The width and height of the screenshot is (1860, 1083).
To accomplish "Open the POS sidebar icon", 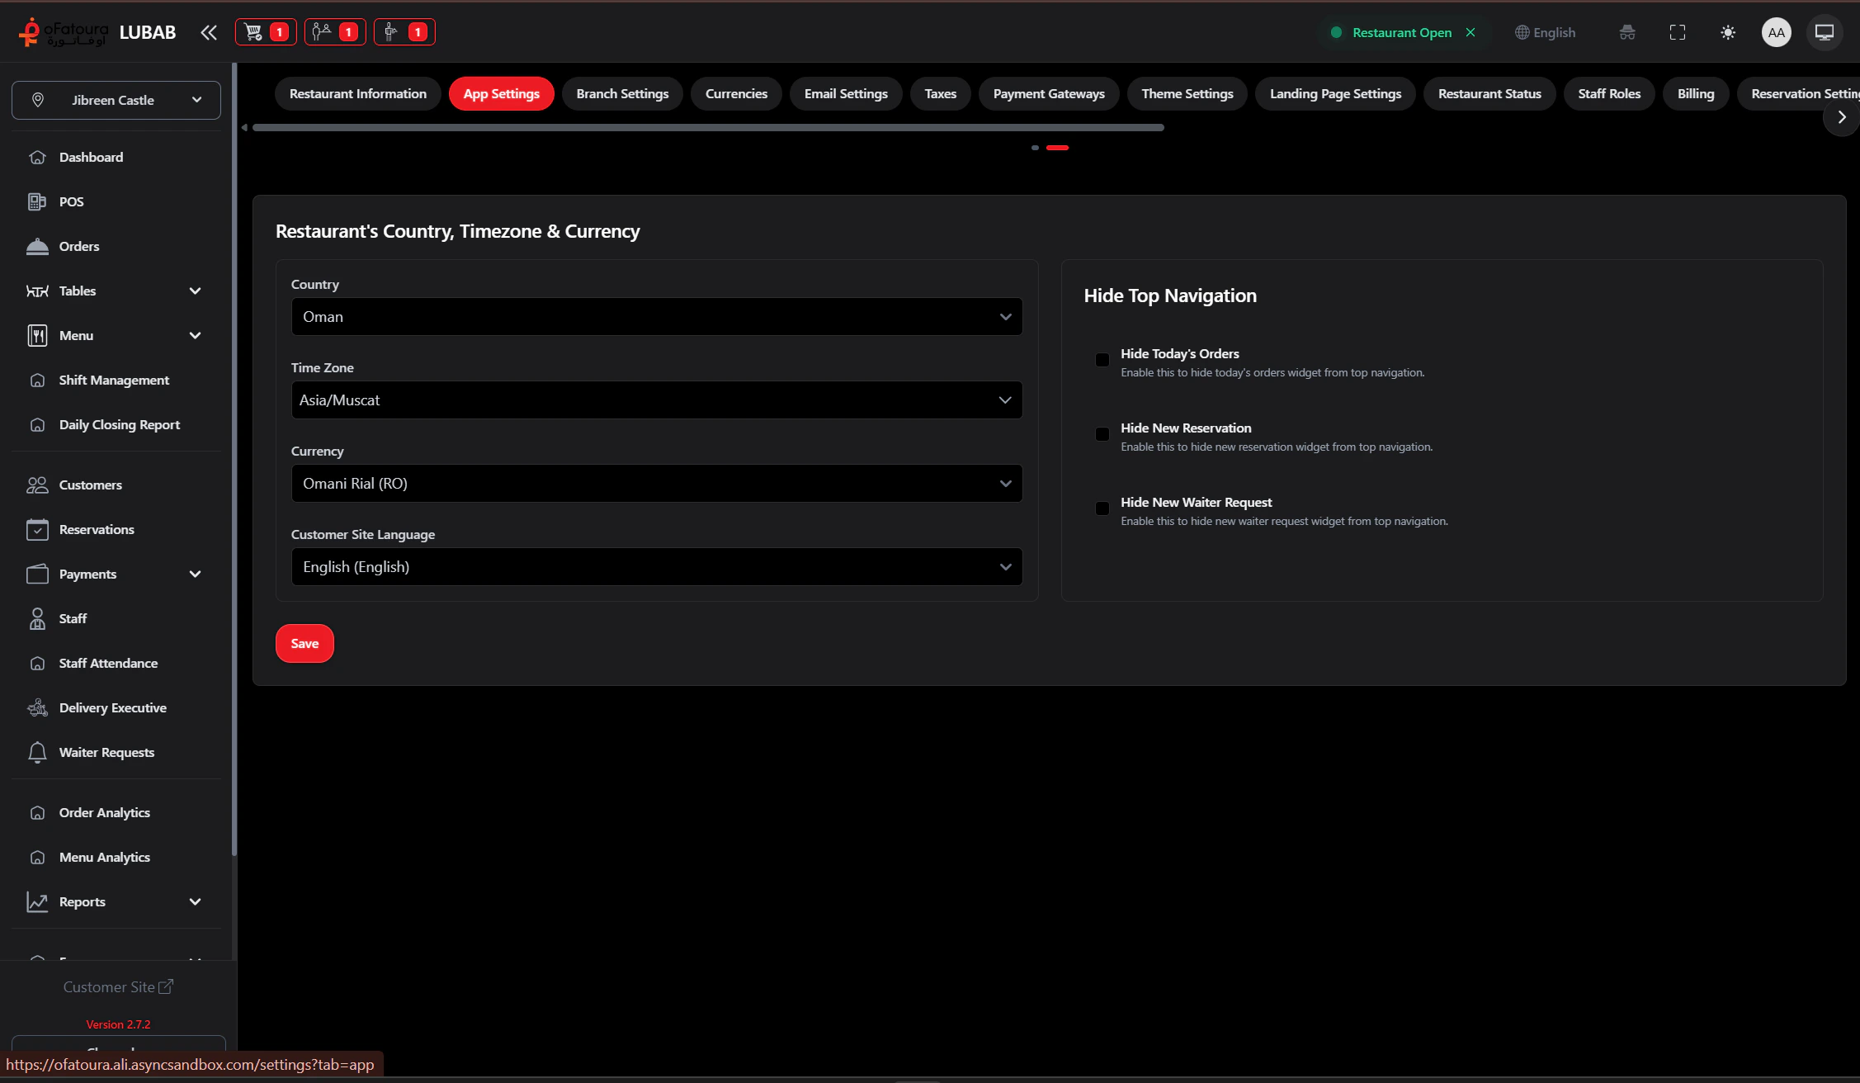I will coord(37,201).
